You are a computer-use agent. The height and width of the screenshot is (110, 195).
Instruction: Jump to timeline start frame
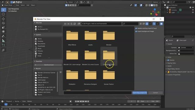pos(76,101)
